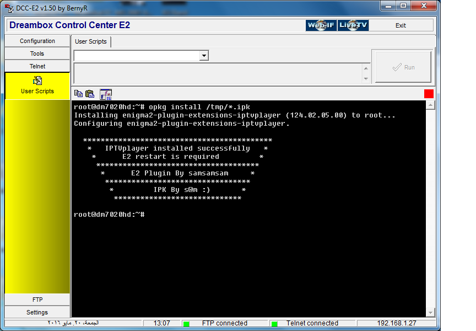Click the description box scroll-down arrow

(366, 79)
